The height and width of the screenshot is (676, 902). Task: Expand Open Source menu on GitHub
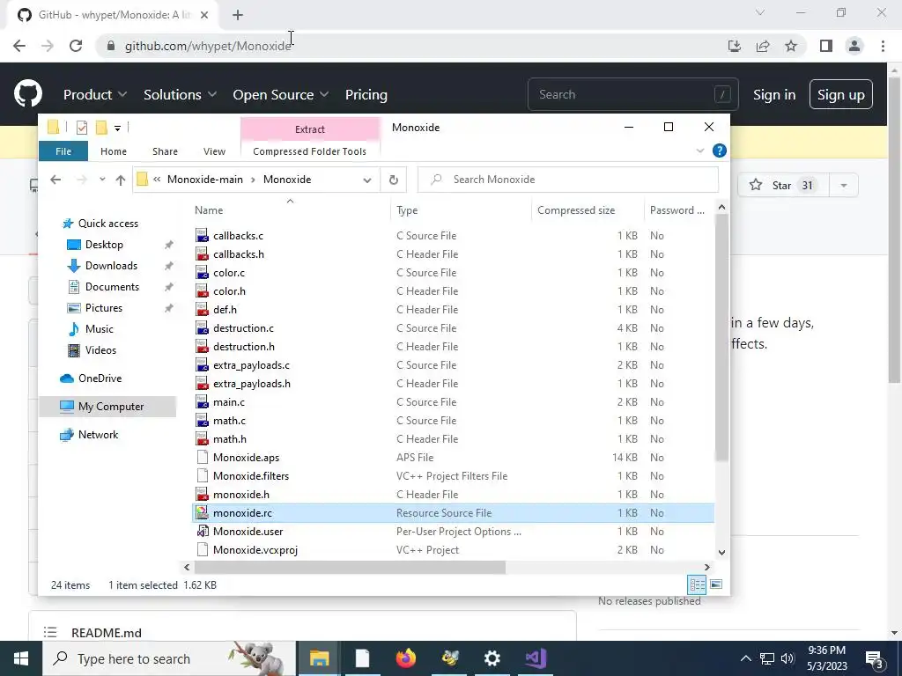[281, 95]
